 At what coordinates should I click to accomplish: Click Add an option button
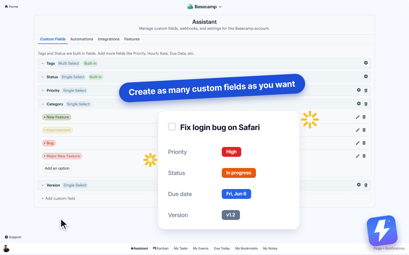[57, 168]
